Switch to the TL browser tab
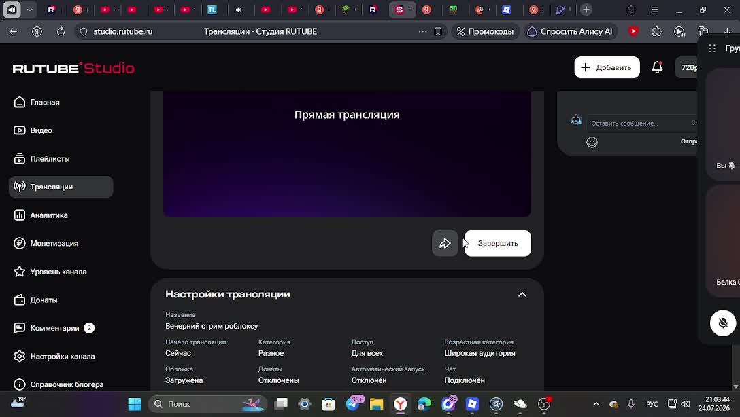740x417 pixels. pos(212,10)
